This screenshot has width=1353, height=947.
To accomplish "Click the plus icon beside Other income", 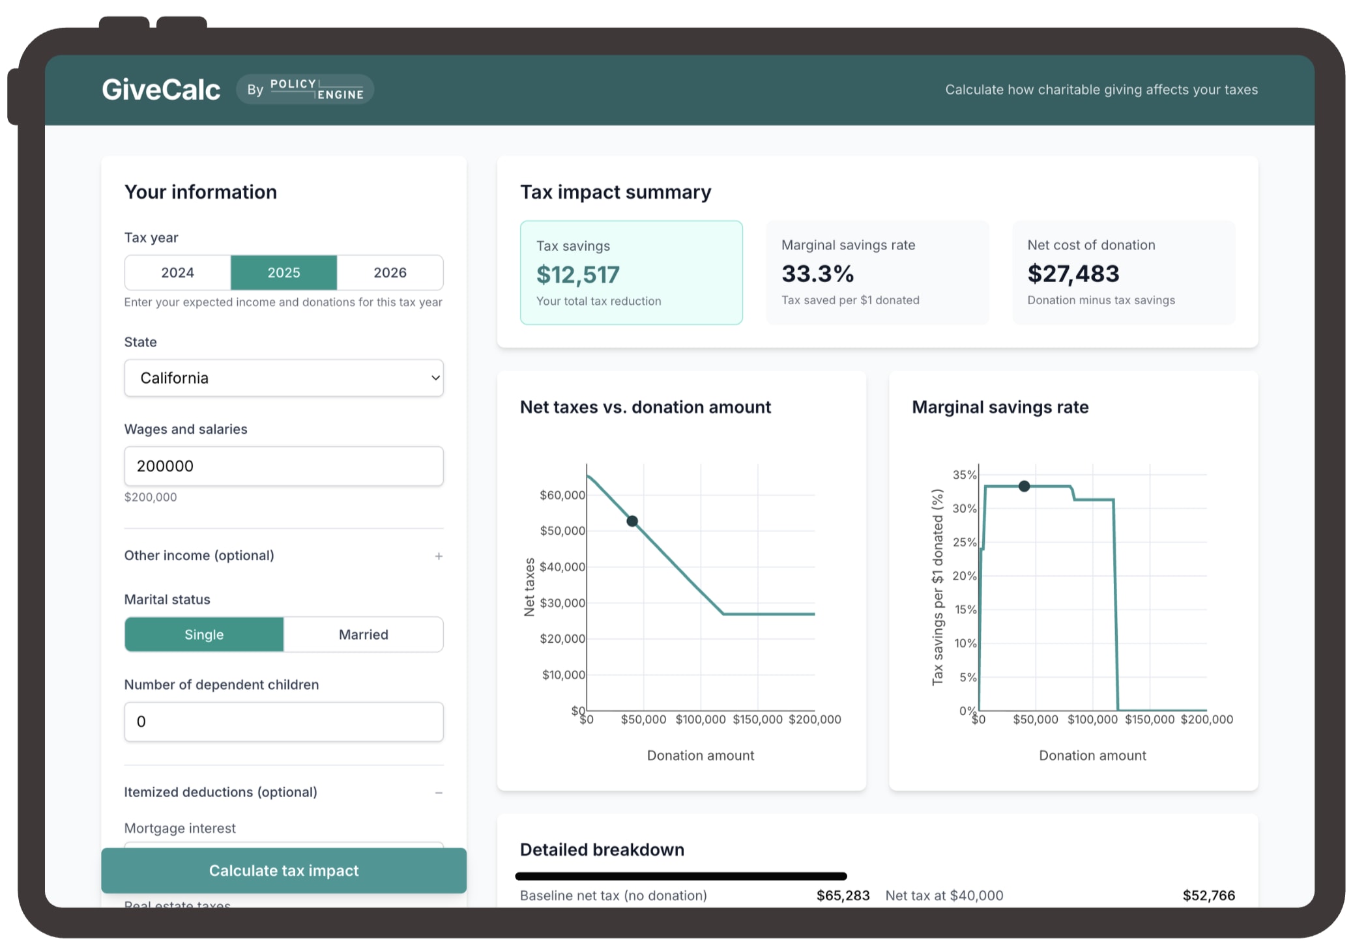I will [x=439, y=556].
